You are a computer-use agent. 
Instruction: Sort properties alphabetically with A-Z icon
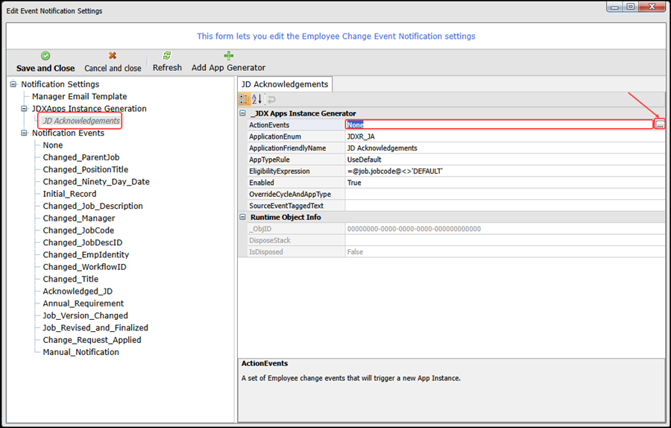point(256,99)
